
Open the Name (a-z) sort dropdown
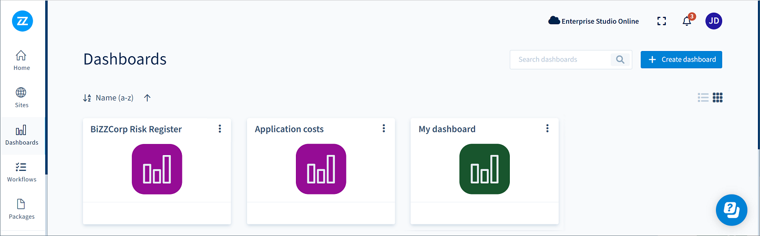[x=109, y=98]
